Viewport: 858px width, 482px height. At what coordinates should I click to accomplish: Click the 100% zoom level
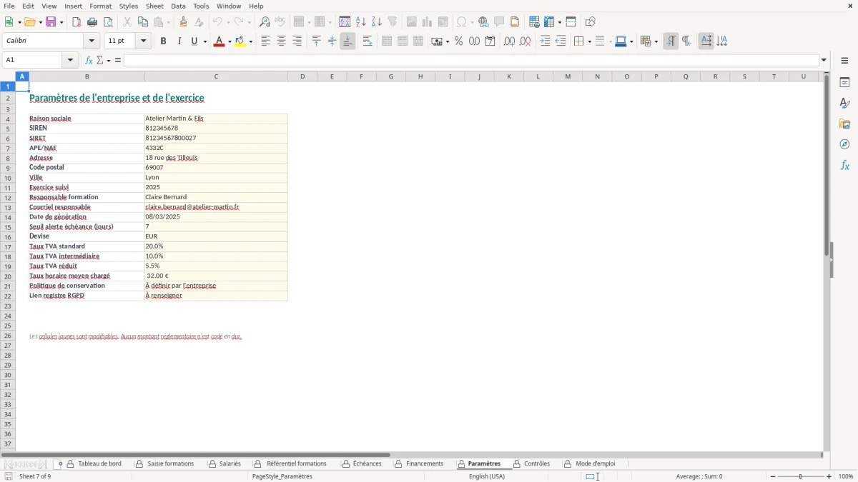click(846, 476)
